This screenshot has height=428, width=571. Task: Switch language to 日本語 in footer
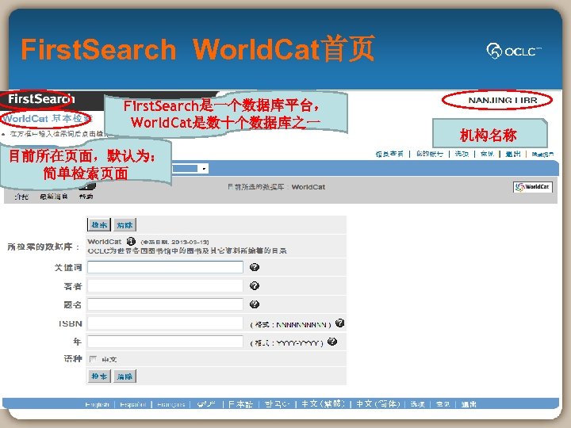(x=240, y=404)
